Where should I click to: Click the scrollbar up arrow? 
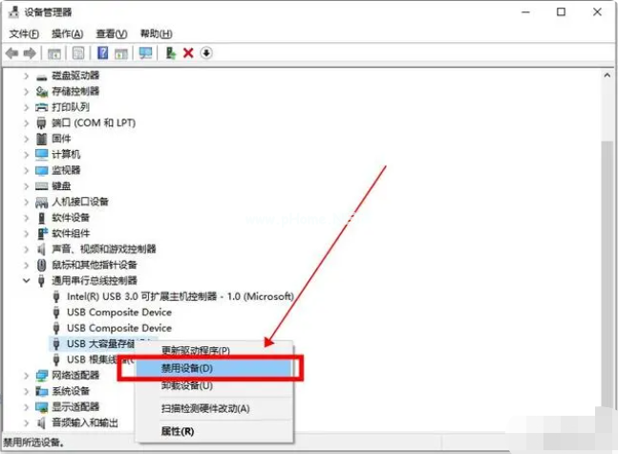click(x=607, y=75)
